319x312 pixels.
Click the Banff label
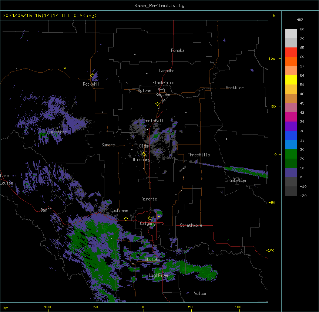coord(46,210)
